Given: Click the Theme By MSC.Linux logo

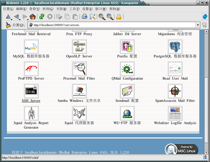Looking at the screenshot, I should pyautogui.click(x=181, y=149).
